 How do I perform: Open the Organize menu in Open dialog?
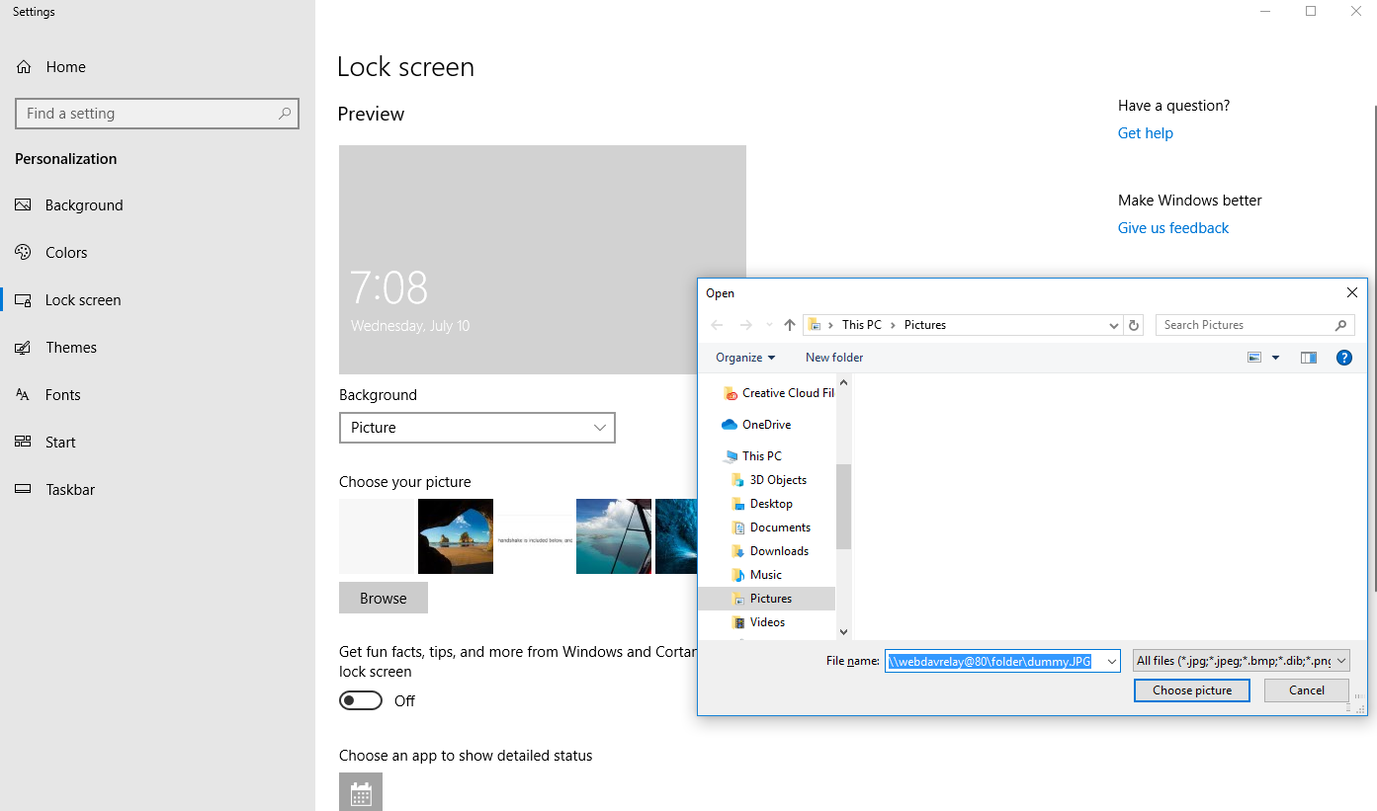point(745,358)
